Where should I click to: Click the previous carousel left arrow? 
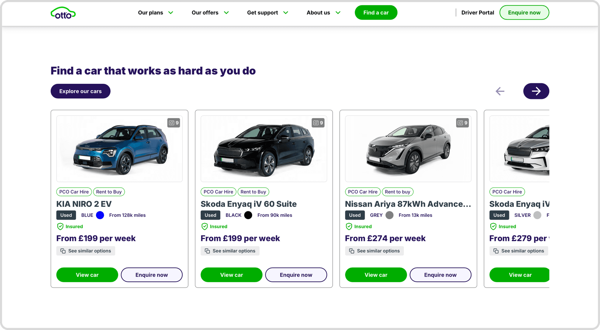click(500, 91)
